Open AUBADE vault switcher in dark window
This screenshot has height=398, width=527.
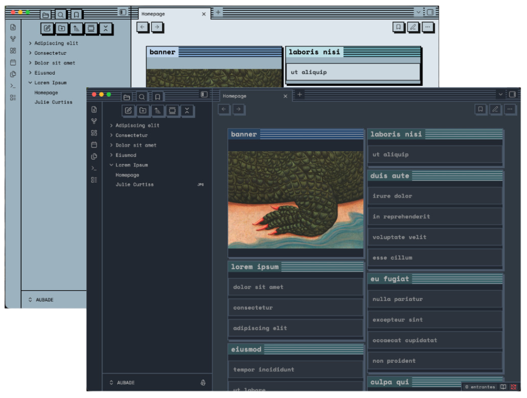coord(122,382)
